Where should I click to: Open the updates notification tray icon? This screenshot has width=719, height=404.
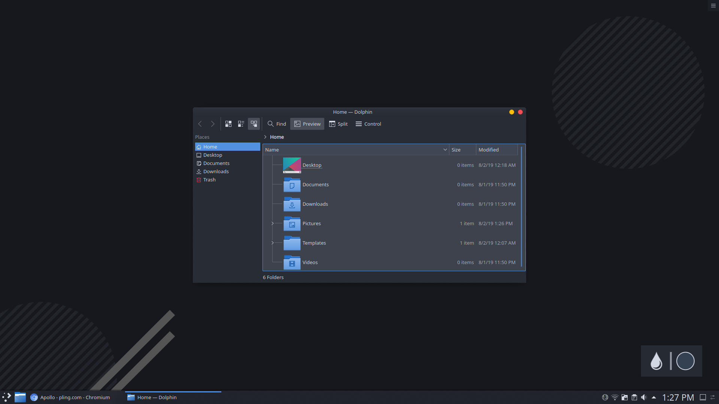[605, 397]
